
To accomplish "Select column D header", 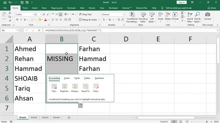I will click(126, 39).
